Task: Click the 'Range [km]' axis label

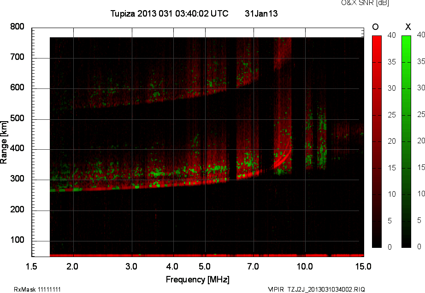Action: click(x=4, y=142)
